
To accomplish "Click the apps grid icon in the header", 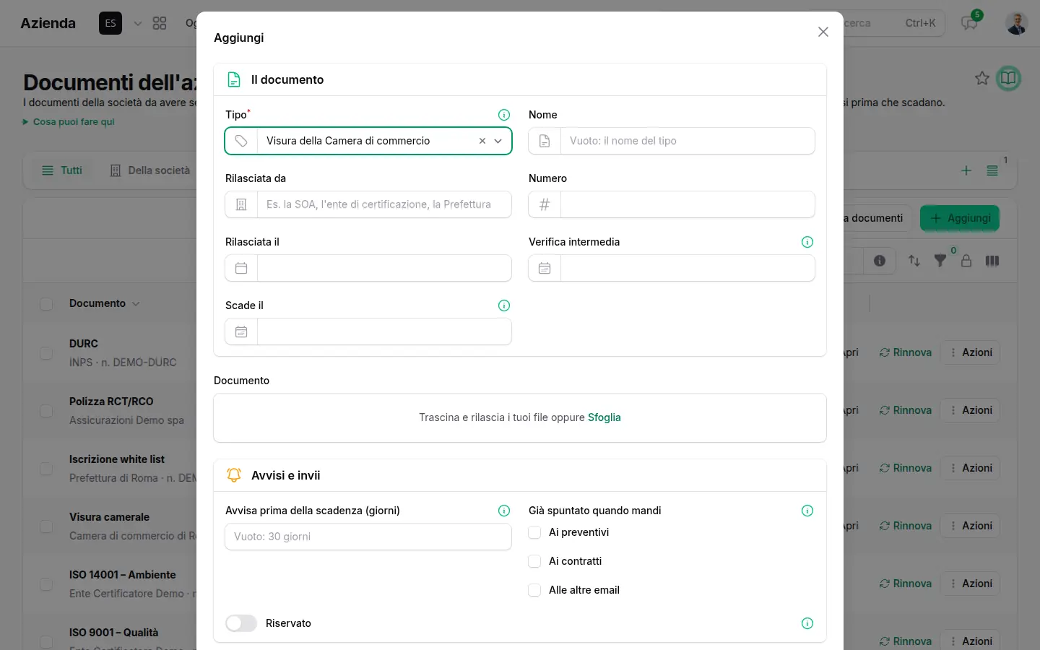I will click(160, 23).
